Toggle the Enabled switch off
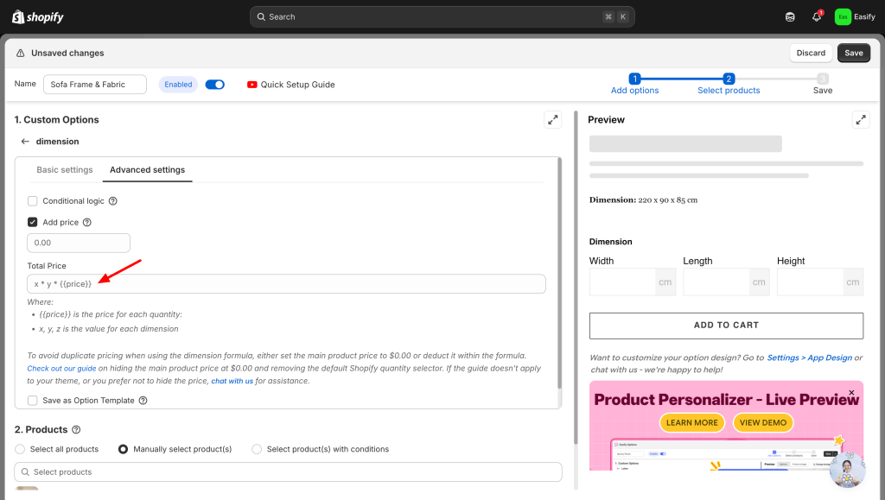This screenshot has width=885, height=500. (x=214, y=85)
